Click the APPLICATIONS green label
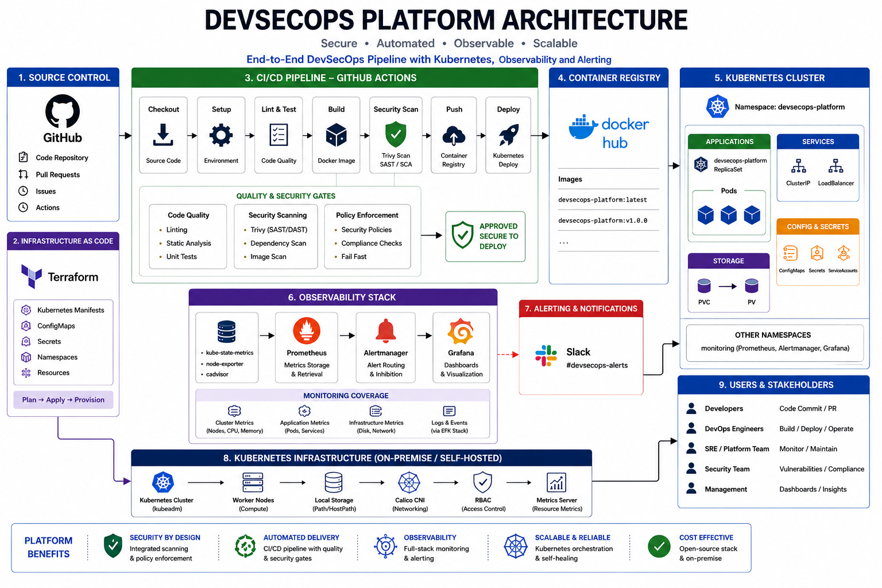882x588 pixels. (x=729, y=141)
